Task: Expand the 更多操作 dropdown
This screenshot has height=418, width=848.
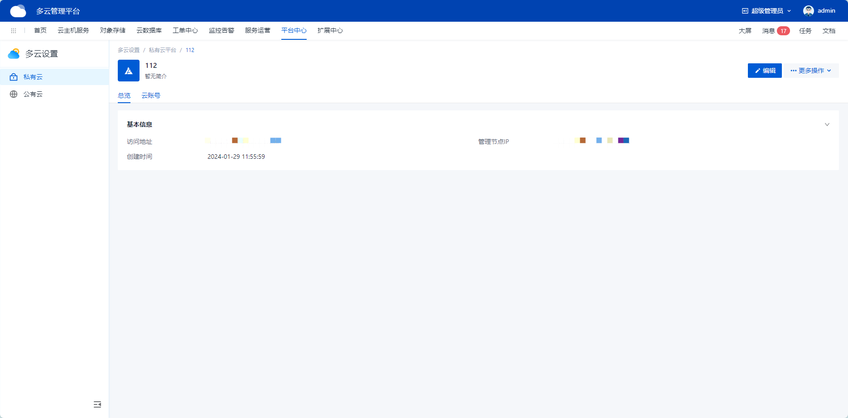Action: (x=811, y=71)
